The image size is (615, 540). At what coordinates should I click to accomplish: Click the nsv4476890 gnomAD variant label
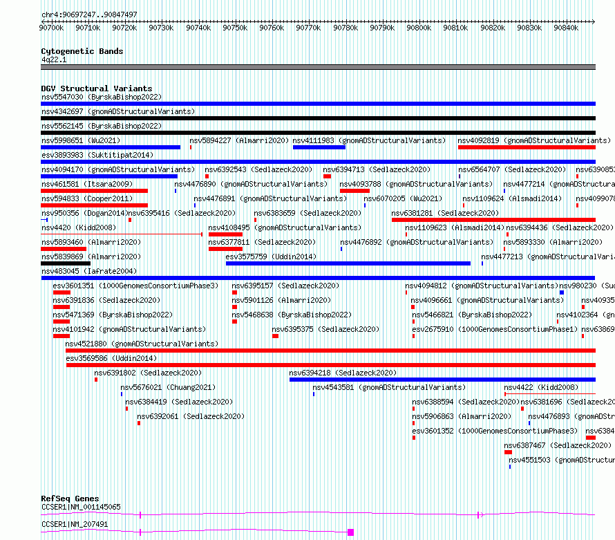click(251, 184)
